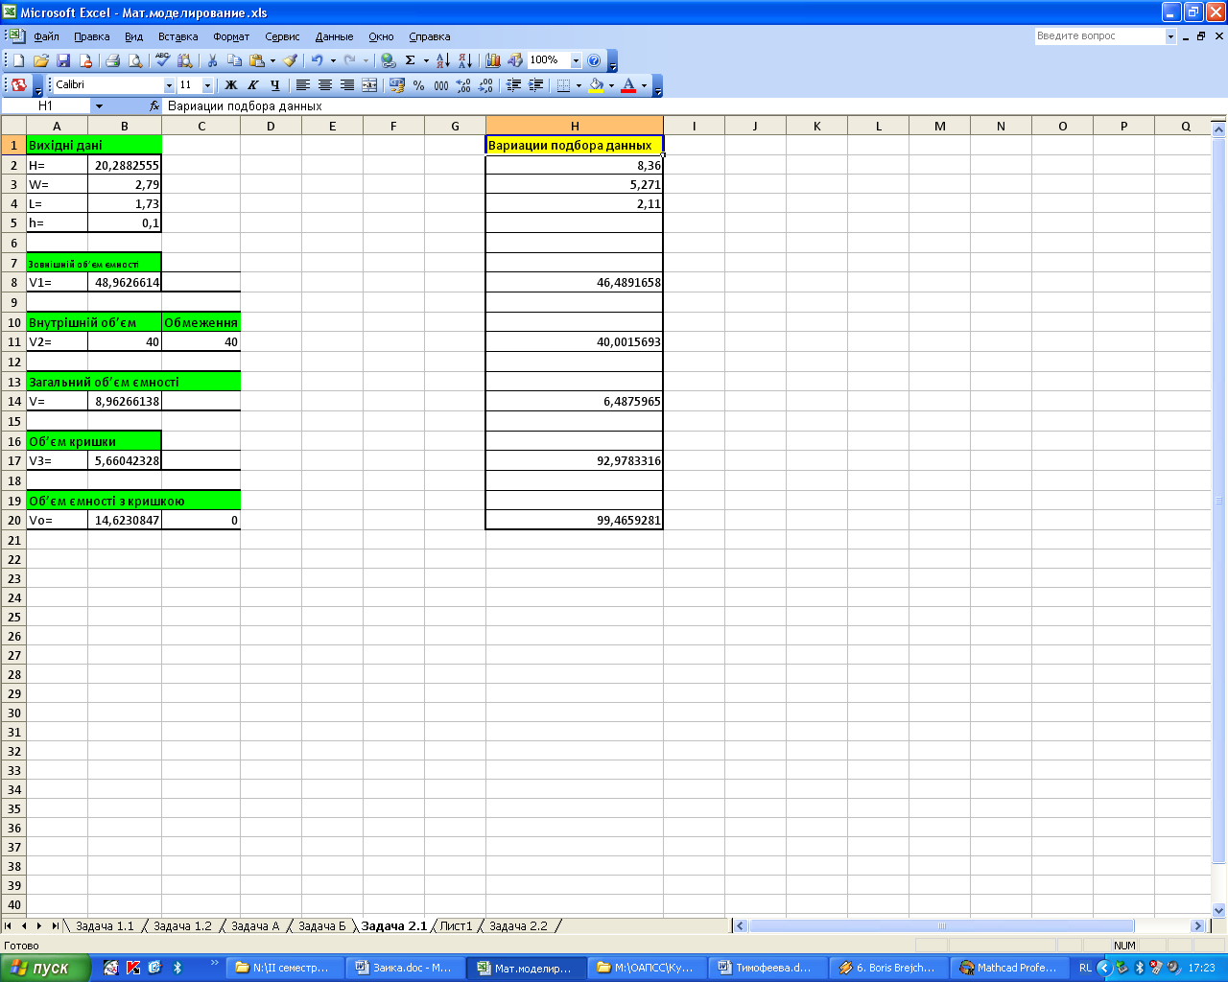Open Print Preview from the toolbar
The width and height of the screenshot is (1228, 982).
135,60
